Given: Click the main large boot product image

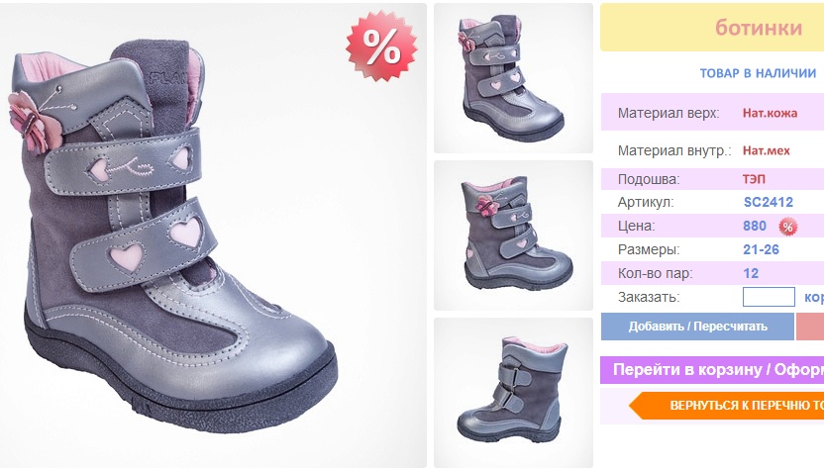Looking at the screenshot, I should click(x=213, y=235).
